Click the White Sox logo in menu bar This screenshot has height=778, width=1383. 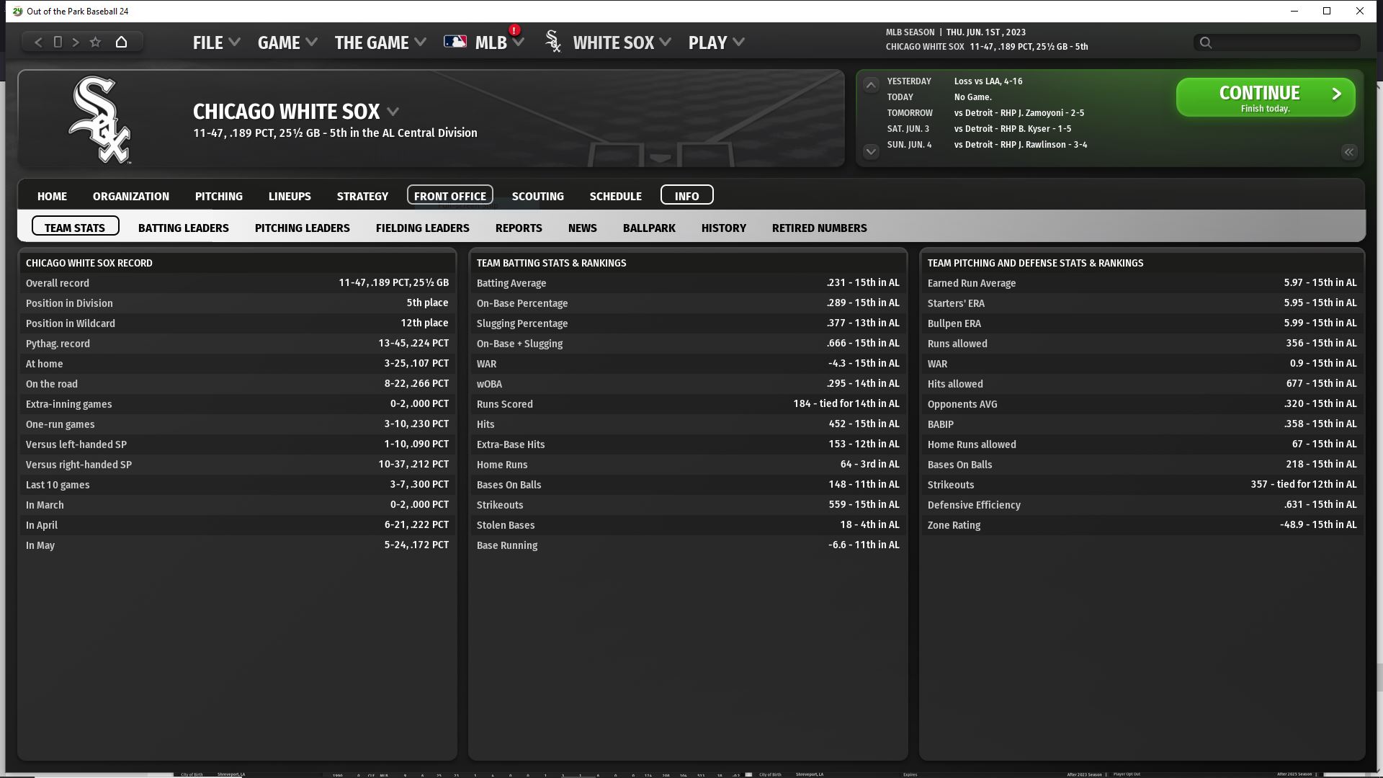[553, 42]
